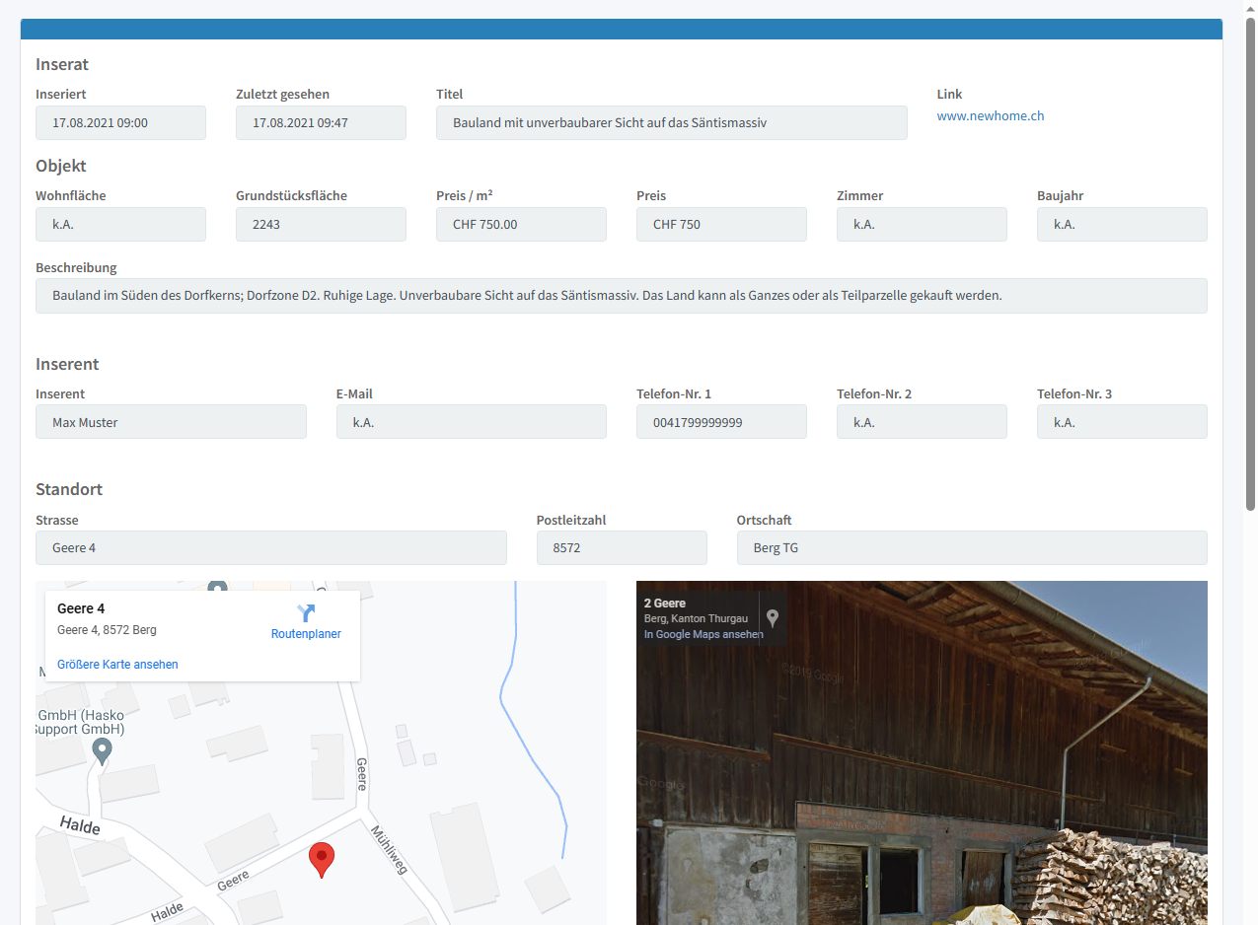Focus the Beschreibung text field
1258x925 pixels.
[621, 296]
